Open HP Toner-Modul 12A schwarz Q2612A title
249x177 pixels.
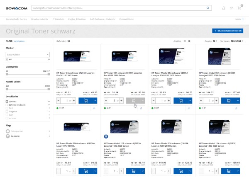(x=122, y=145)
